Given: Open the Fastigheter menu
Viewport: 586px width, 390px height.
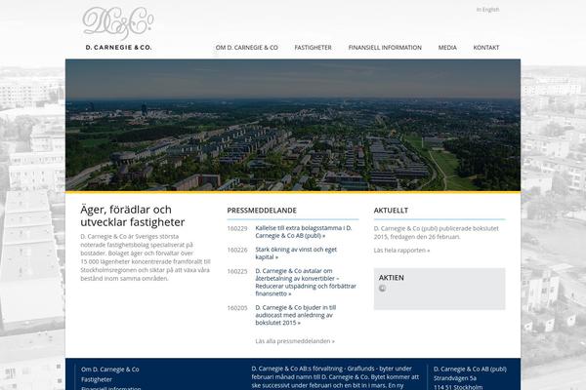Looking at the screenshot, I should (314, 48).
